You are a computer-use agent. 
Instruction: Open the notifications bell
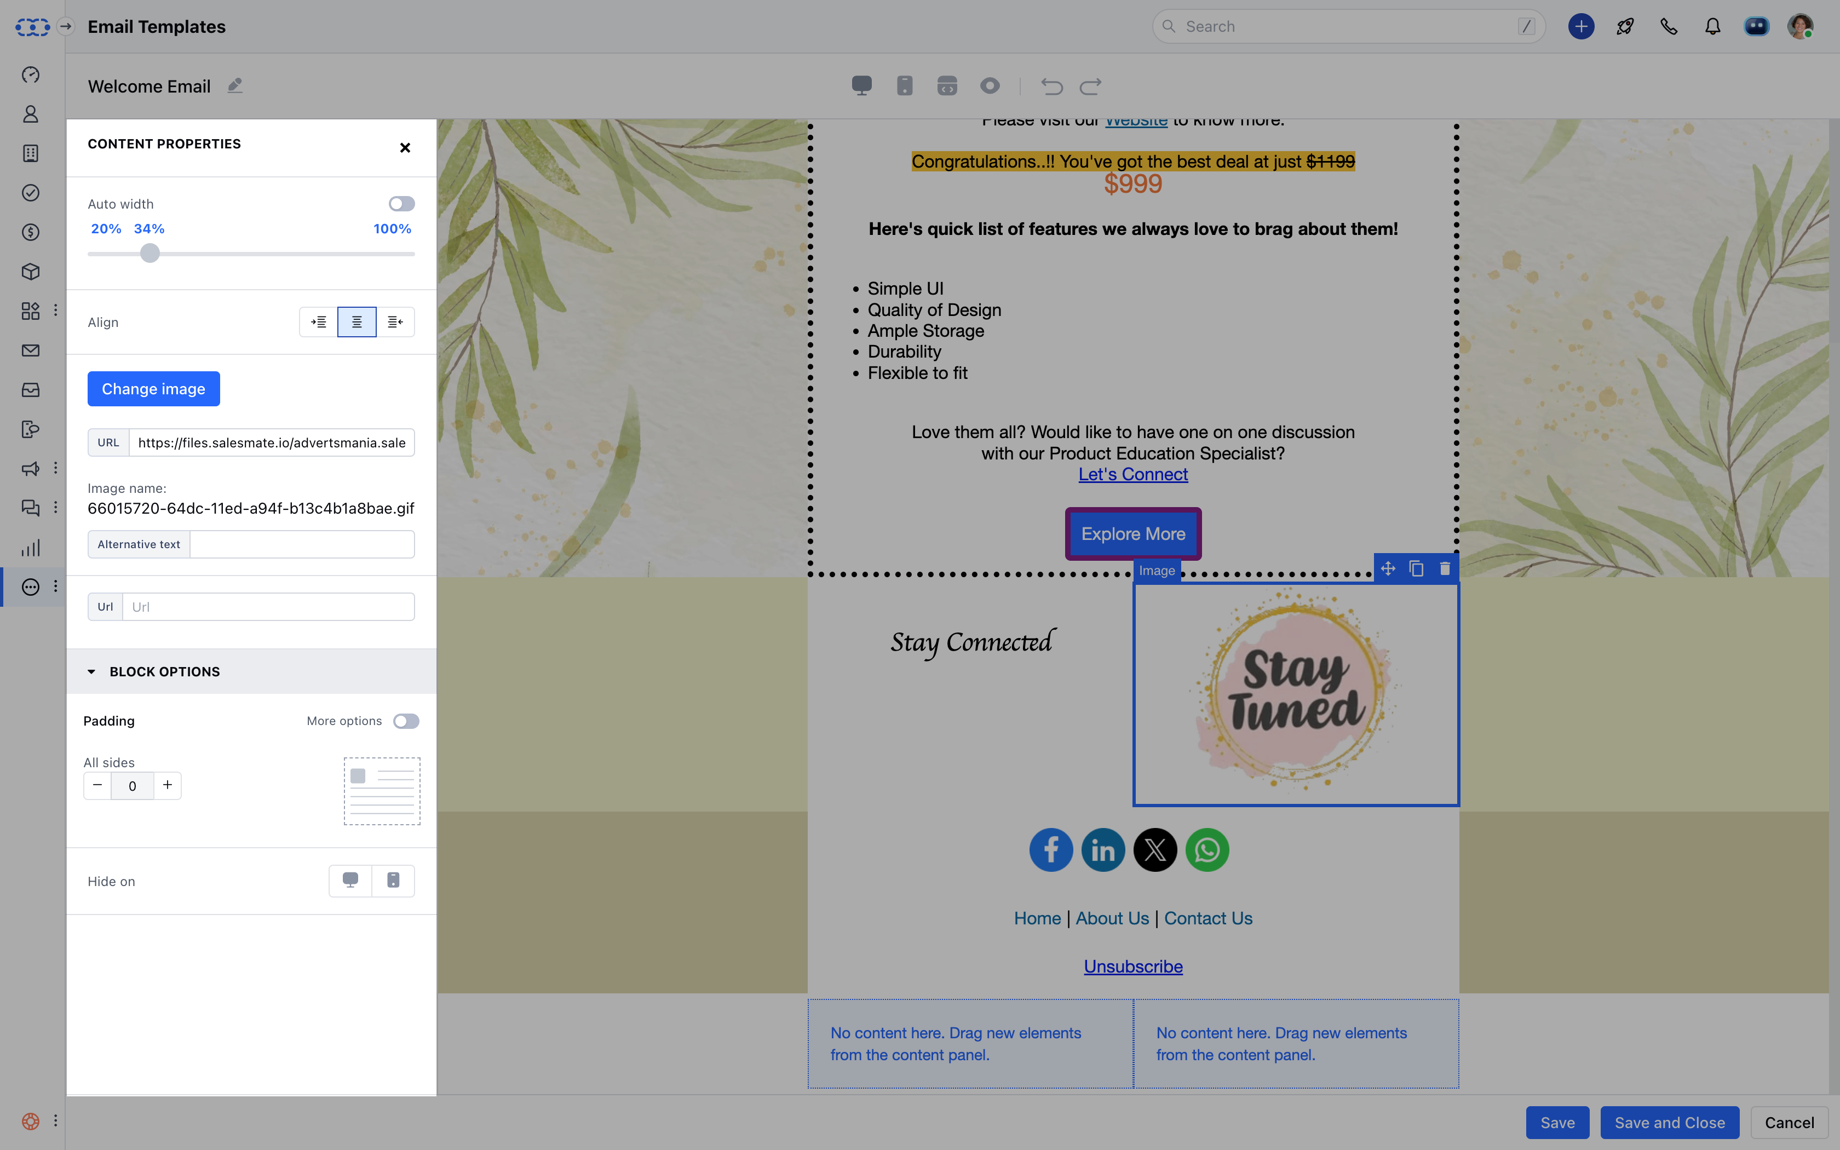tap(1712, 27)
